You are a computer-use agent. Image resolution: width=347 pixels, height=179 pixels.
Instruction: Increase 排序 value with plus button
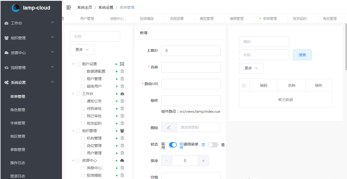point(203,161)
